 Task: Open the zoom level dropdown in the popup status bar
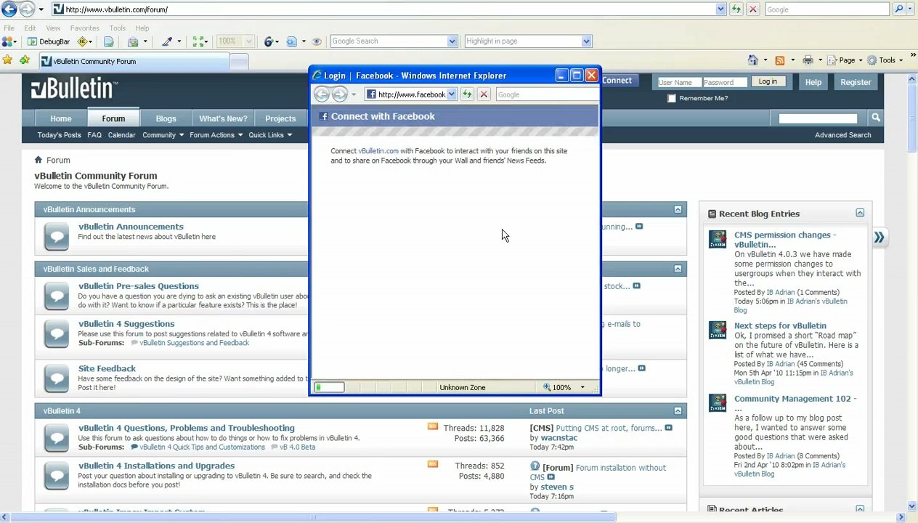click(582, 387)
